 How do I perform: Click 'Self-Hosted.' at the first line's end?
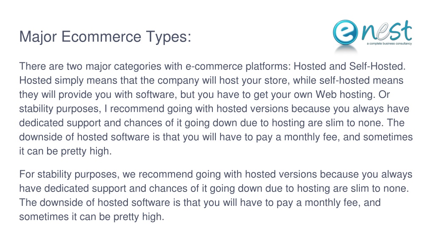[x=377, y=67]
